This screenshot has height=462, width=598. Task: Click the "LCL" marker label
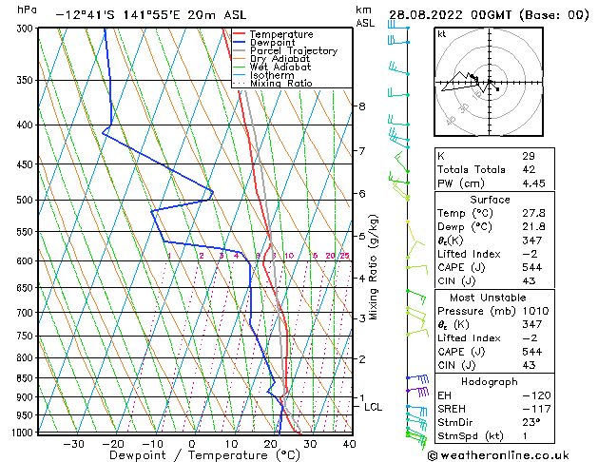point(373,408)
